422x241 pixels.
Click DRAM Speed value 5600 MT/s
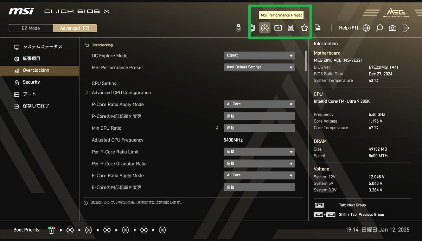pos(378,156)
